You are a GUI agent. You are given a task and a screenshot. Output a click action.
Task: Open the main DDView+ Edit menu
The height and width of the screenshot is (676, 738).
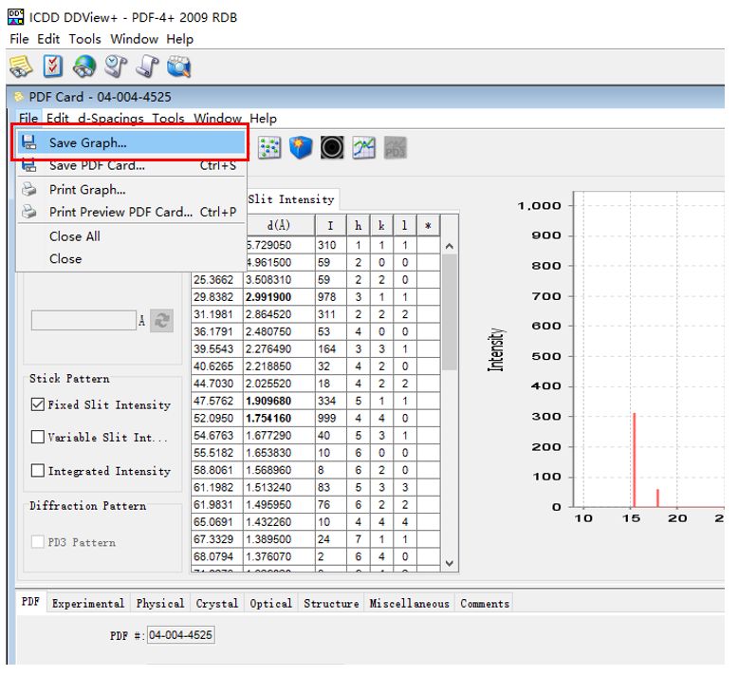coord(48,39)
